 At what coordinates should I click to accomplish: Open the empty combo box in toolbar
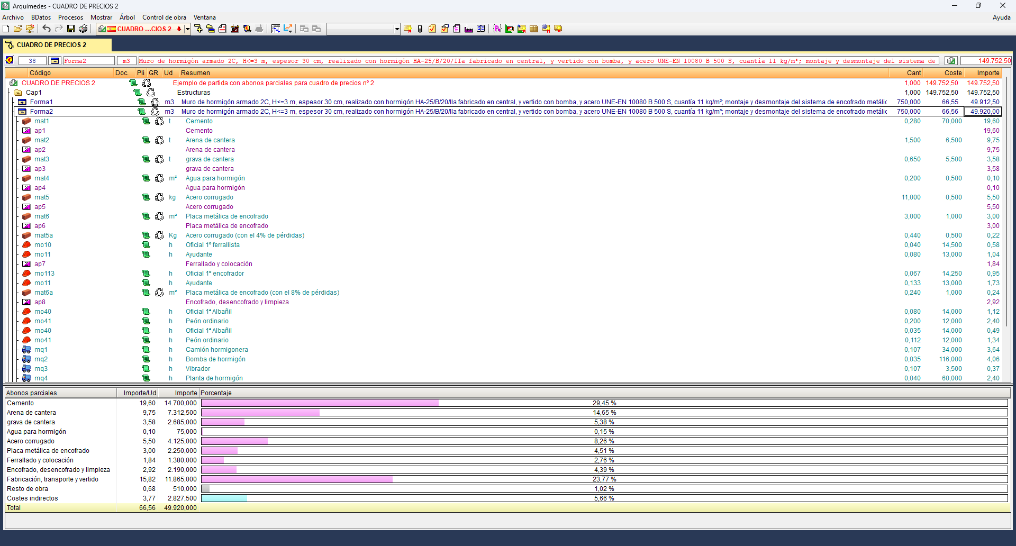[x=397, y=29]
